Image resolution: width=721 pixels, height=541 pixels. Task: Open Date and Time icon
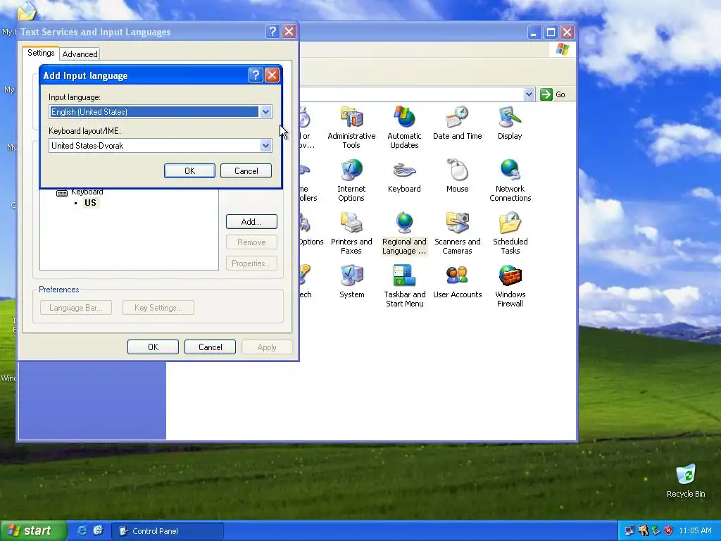457,123
